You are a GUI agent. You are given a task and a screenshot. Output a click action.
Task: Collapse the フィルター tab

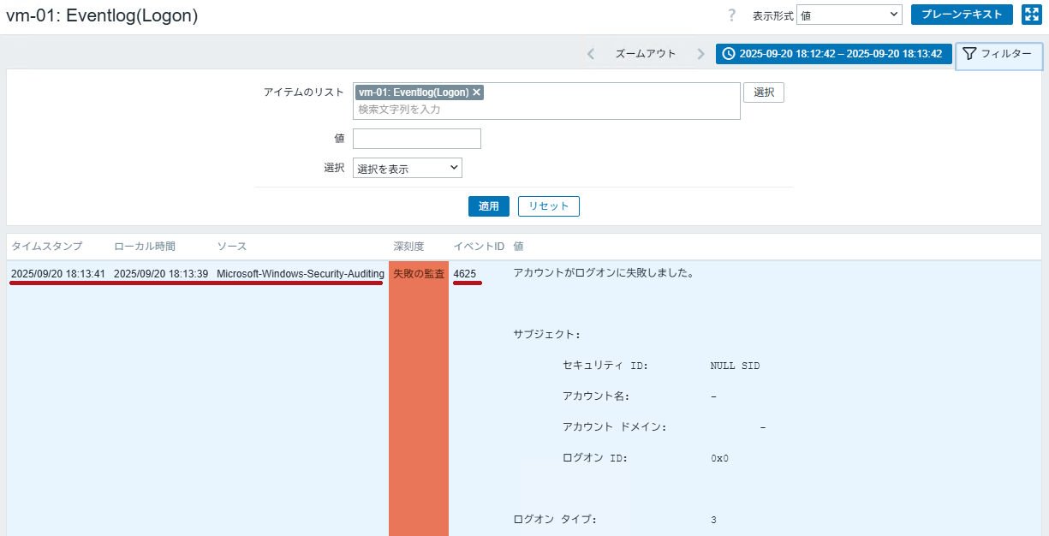[998, 54]
